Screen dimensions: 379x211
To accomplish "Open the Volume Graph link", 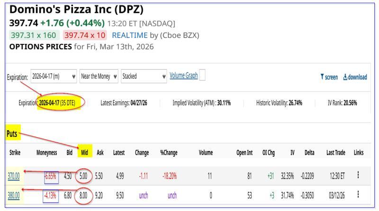I will (x=183, y=77).
